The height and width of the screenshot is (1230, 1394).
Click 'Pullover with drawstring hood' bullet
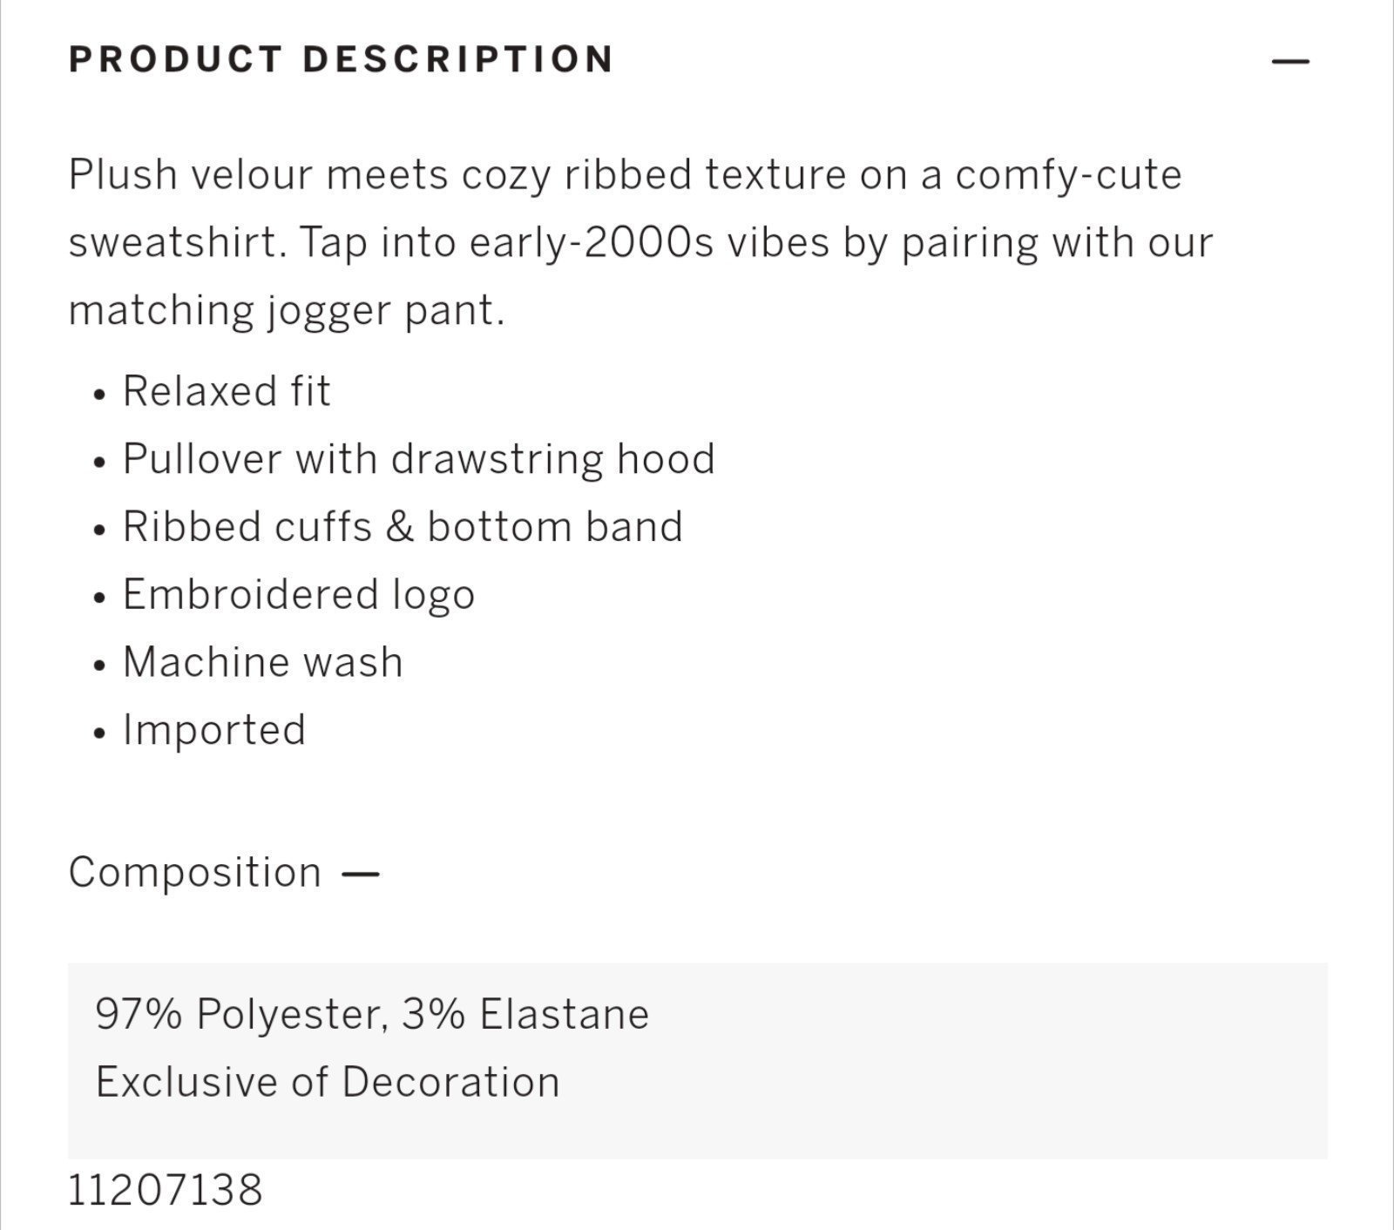tap(418, 458)
